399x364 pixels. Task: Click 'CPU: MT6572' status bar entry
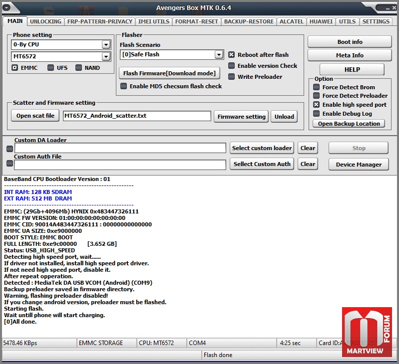pos(156,343)
